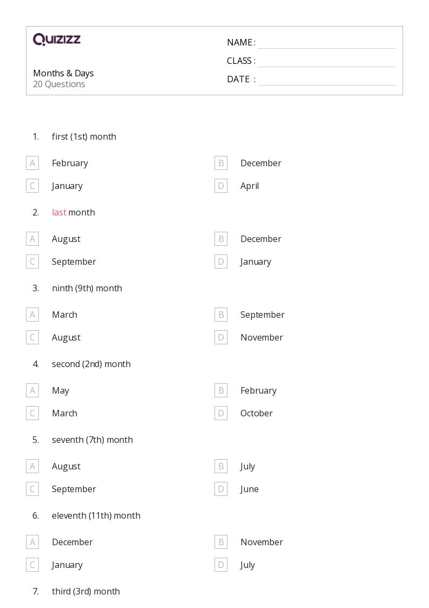Choose box B September for ninth month

(221, 315)
